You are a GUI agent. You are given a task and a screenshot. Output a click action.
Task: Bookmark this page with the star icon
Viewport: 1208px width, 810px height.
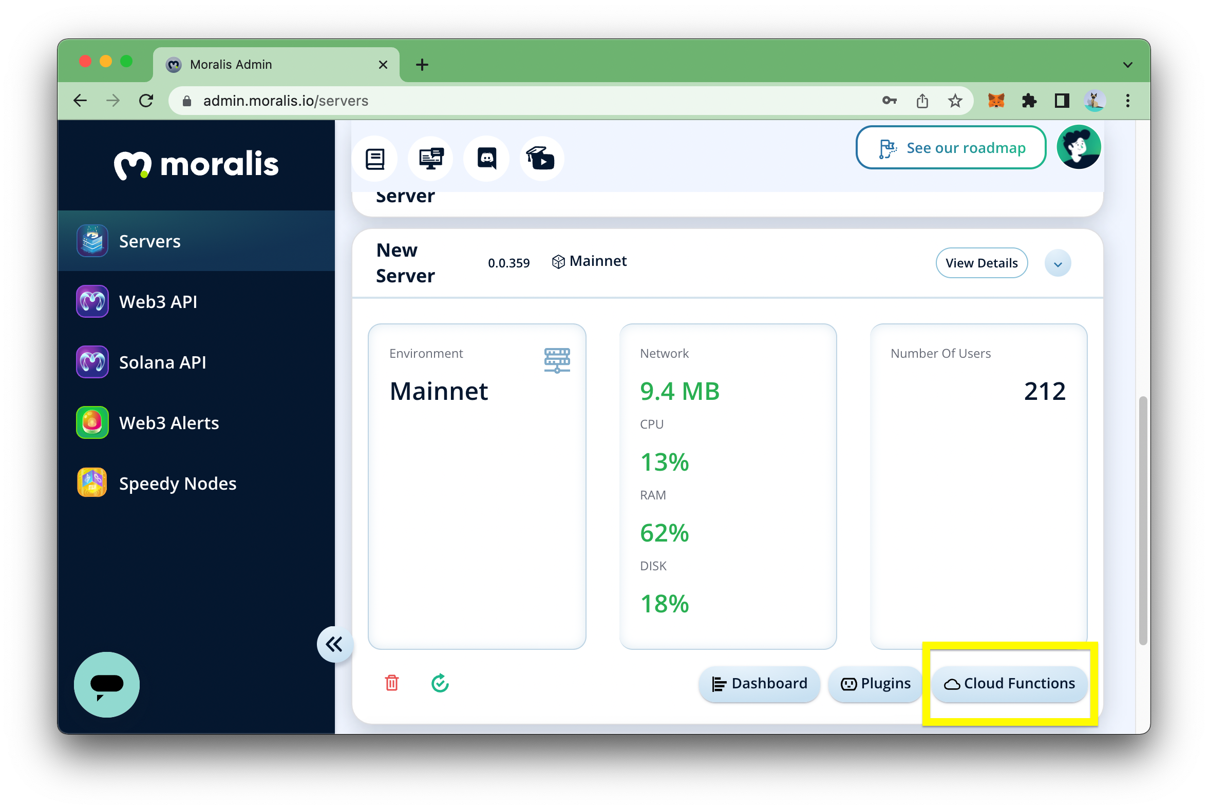955,101
